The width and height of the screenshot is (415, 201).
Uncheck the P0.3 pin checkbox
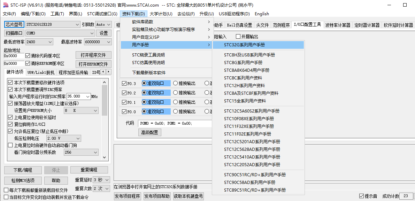coord(124,83)
